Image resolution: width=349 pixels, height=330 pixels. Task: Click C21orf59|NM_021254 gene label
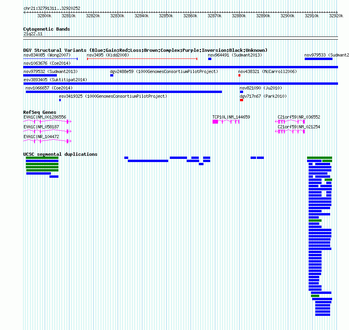click(x=299, y=127)
